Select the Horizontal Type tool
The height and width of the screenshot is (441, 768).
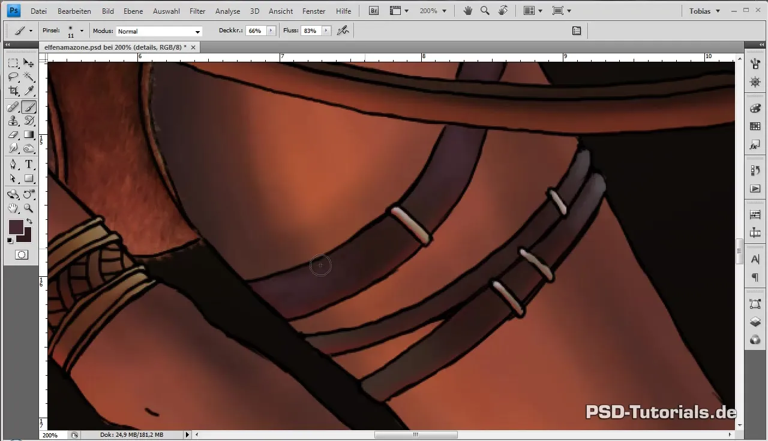[x=29, y=164]
